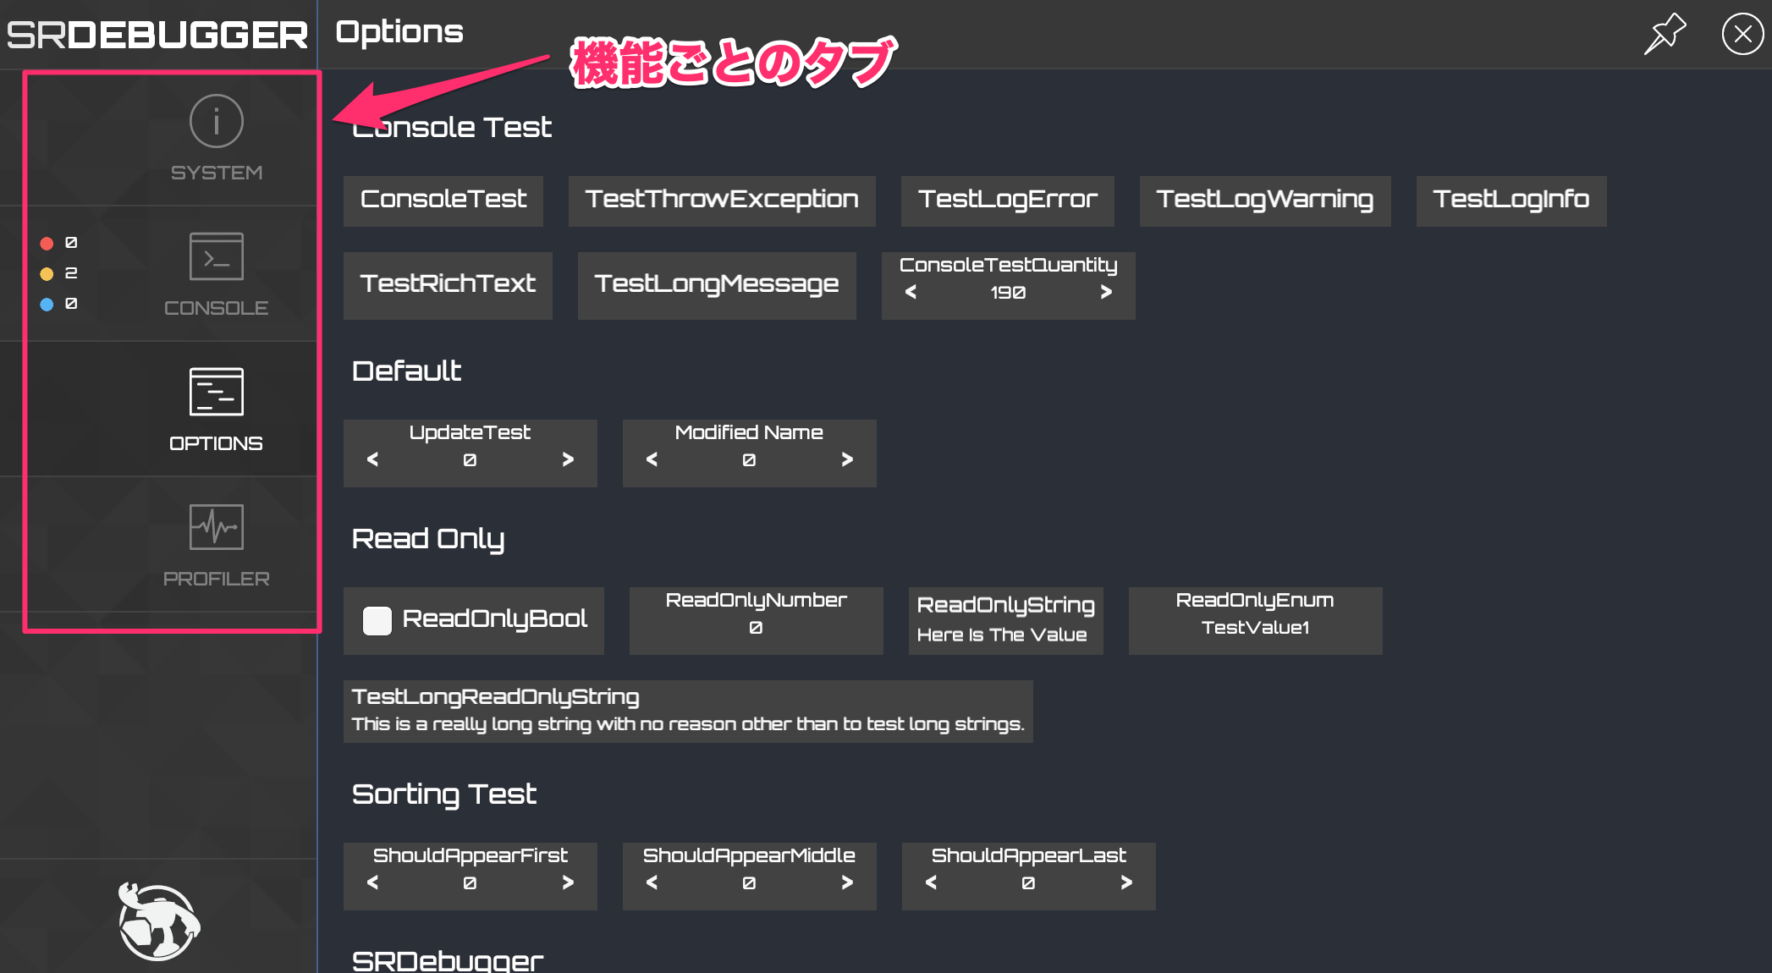
Task: Click the Options title text
Action: (399, 33)
